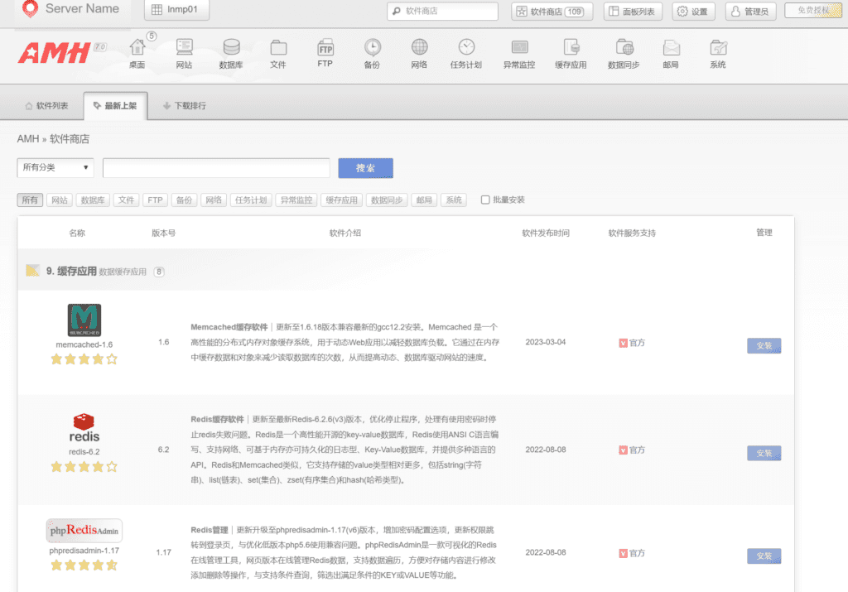Filter software by 文件 tag

126,200
